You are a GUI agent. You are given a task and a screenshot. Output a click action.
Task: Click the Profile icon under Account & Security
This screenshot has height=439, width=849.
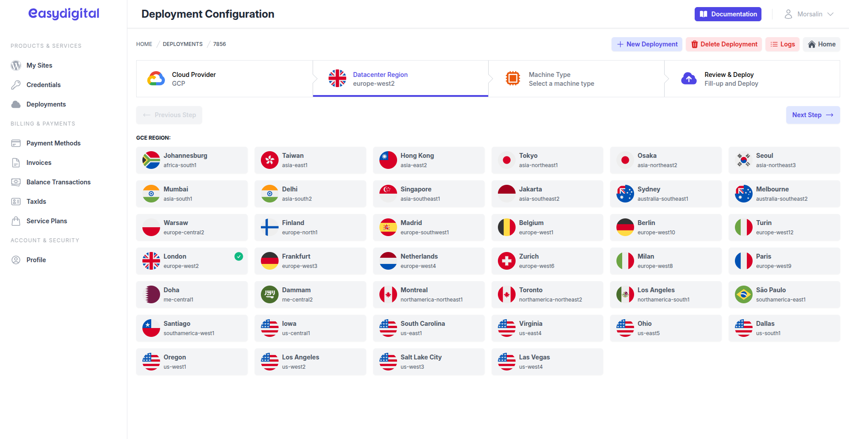click(x=16, y=260)
